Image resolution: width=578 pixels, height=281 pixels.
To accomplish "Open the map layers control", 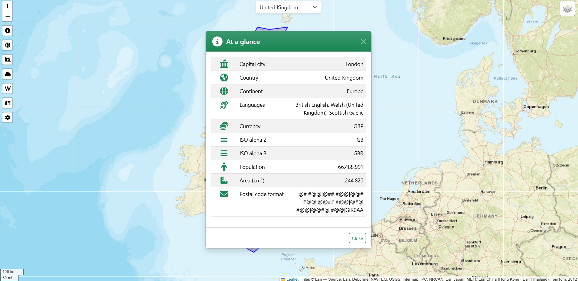I will click(x=567, y=9).
